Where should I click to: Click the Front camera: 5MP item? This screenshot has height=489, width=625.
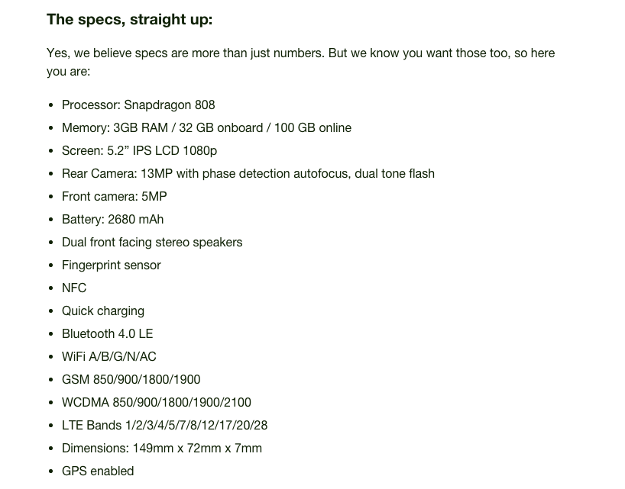(114, 197)
